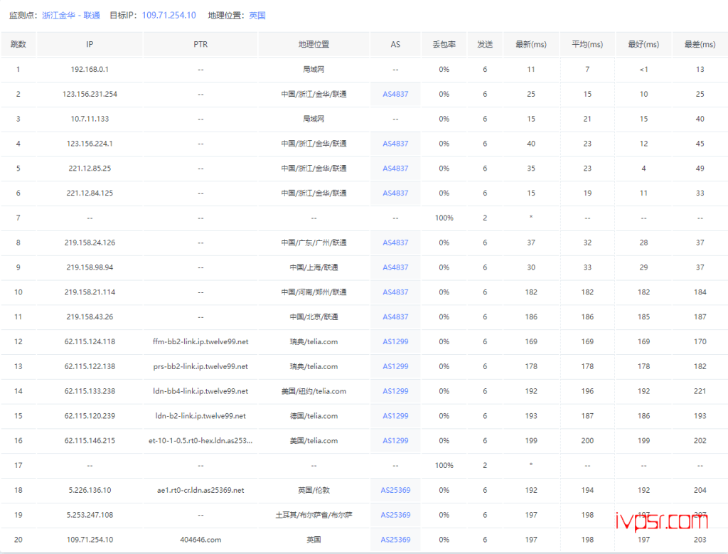Select location 中国/上海/联通

314,267
